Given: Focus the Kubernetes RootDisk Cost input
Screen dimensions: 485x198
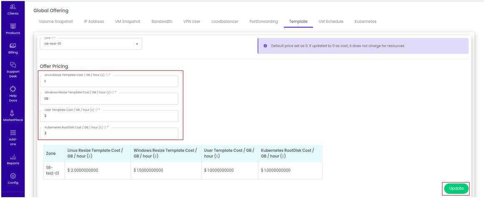Looking at the screenshot, I should pyautogui.click(x=109, y=133).
